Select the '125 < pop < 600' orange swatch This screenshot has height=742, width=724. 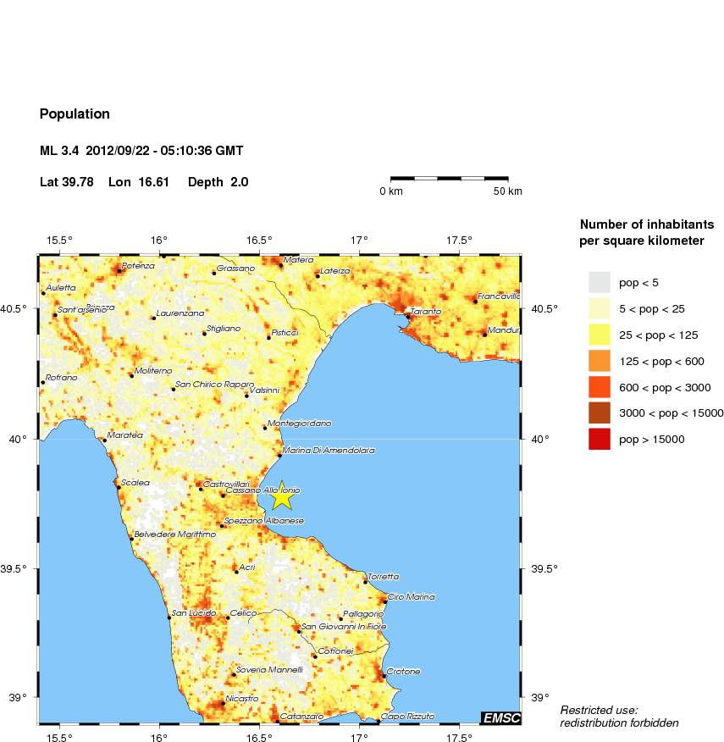point(600,361)
